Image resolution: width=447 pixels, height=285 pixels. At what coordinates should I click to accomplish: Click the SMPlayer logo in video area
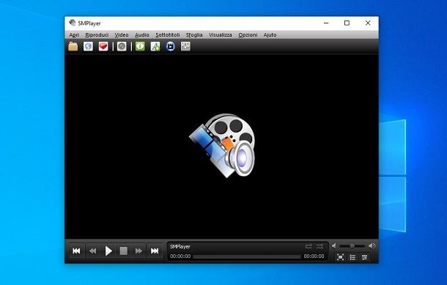pos(222,145)
